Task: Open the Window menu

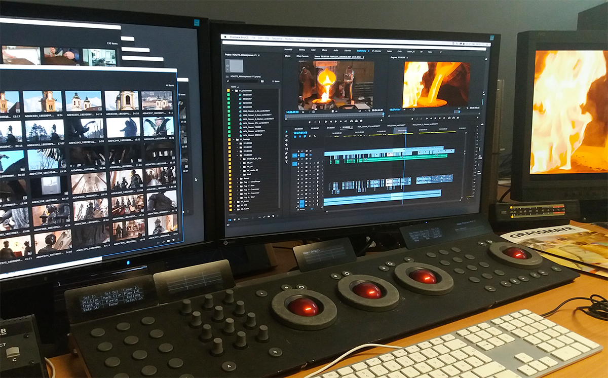Action: click(312, 40)
